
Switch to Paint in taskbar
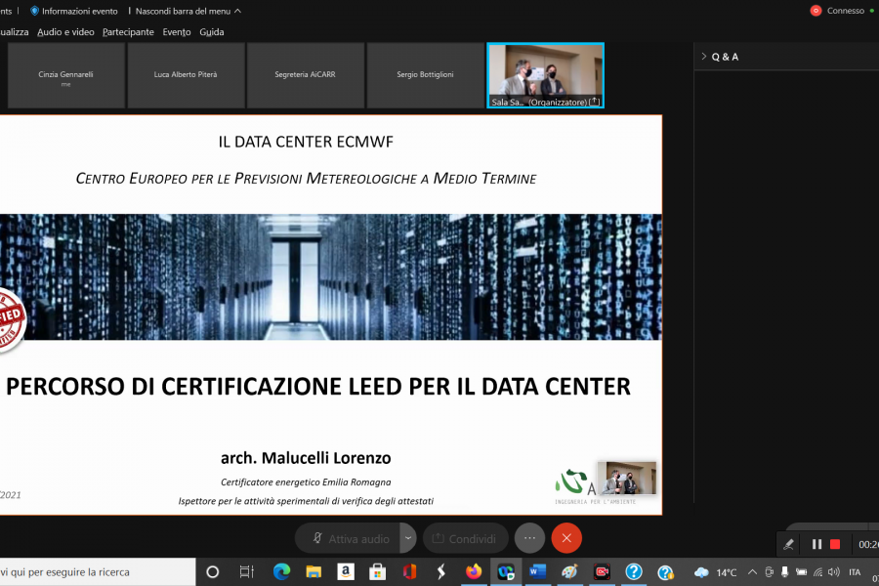(569, 572)
